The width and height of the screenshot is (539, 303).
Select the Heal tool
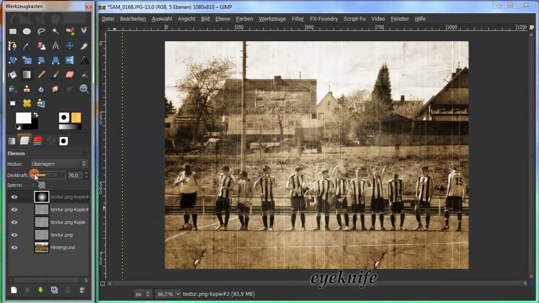(x=27, y=103)
